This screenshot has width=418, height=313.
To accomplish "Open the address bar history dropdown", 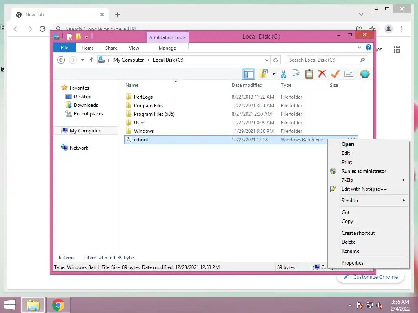I will tap(267, 60).
